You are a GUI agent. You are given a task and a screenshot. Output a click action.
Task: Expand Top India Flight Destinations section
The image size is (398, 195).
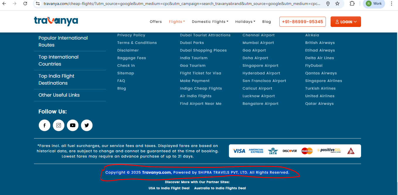tap(70, 80)
